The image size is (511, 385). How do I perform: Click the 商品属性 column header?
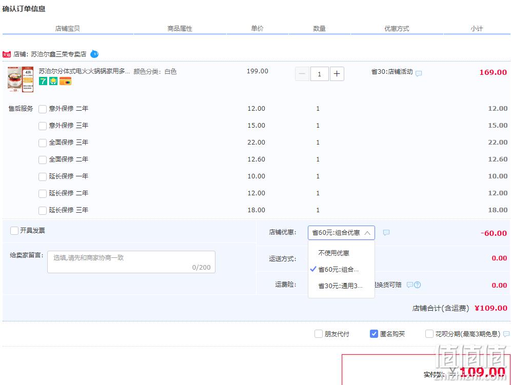coord(180,29)
